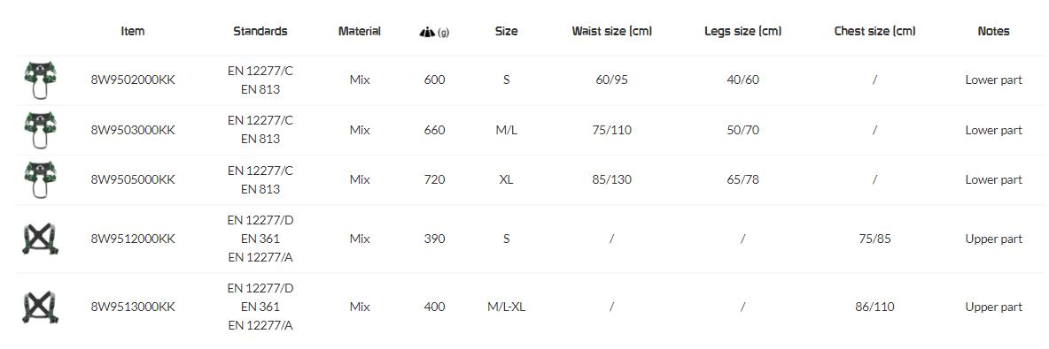Screen dimensions: 1049x349
Task: Select item code 8W9512000KK
Action: [133, 239]
